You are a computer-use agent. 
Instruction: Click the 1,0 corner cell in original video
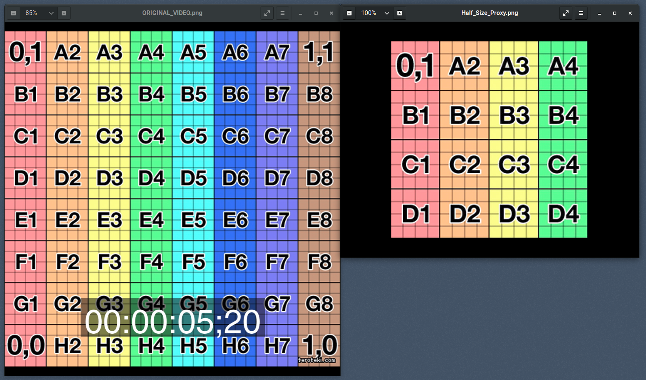point(319,345)
